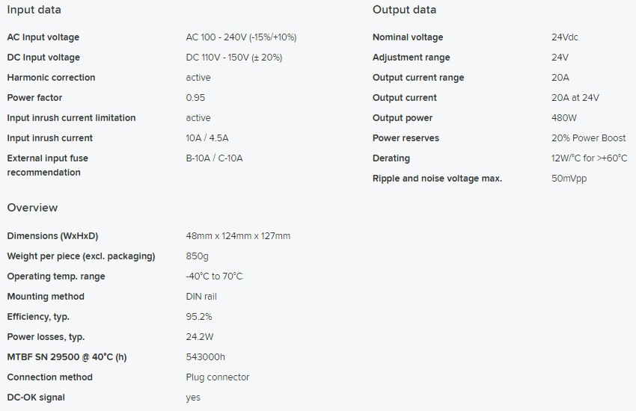Click the Efficiency 95.2% value
636x411 pixels.
(199, 317)
